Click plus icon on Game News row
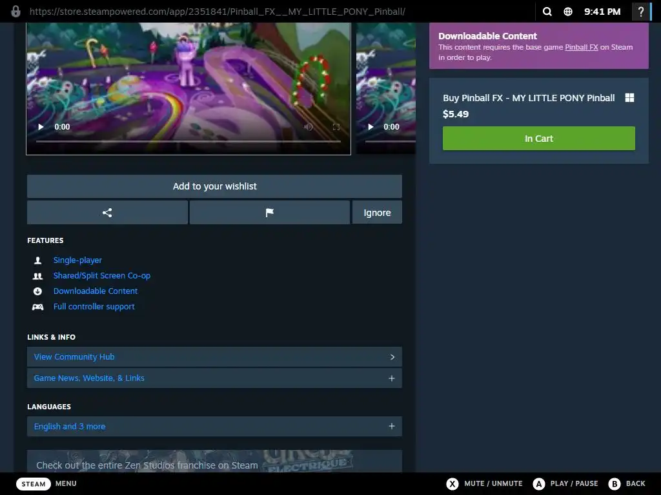The width and height of the screenshot is (661, 495). click(x=392, y=378)
